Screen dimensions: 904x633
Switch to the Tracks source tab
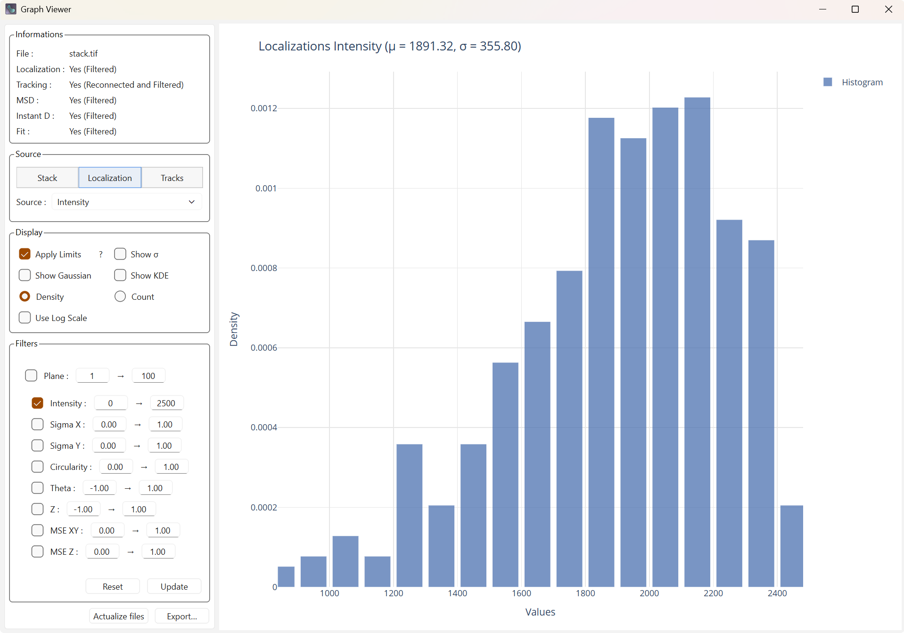tap(172, 178)
